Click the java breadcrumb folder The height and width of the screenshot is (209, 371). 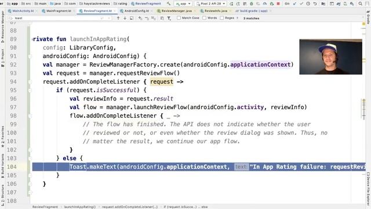coord(56,3)
